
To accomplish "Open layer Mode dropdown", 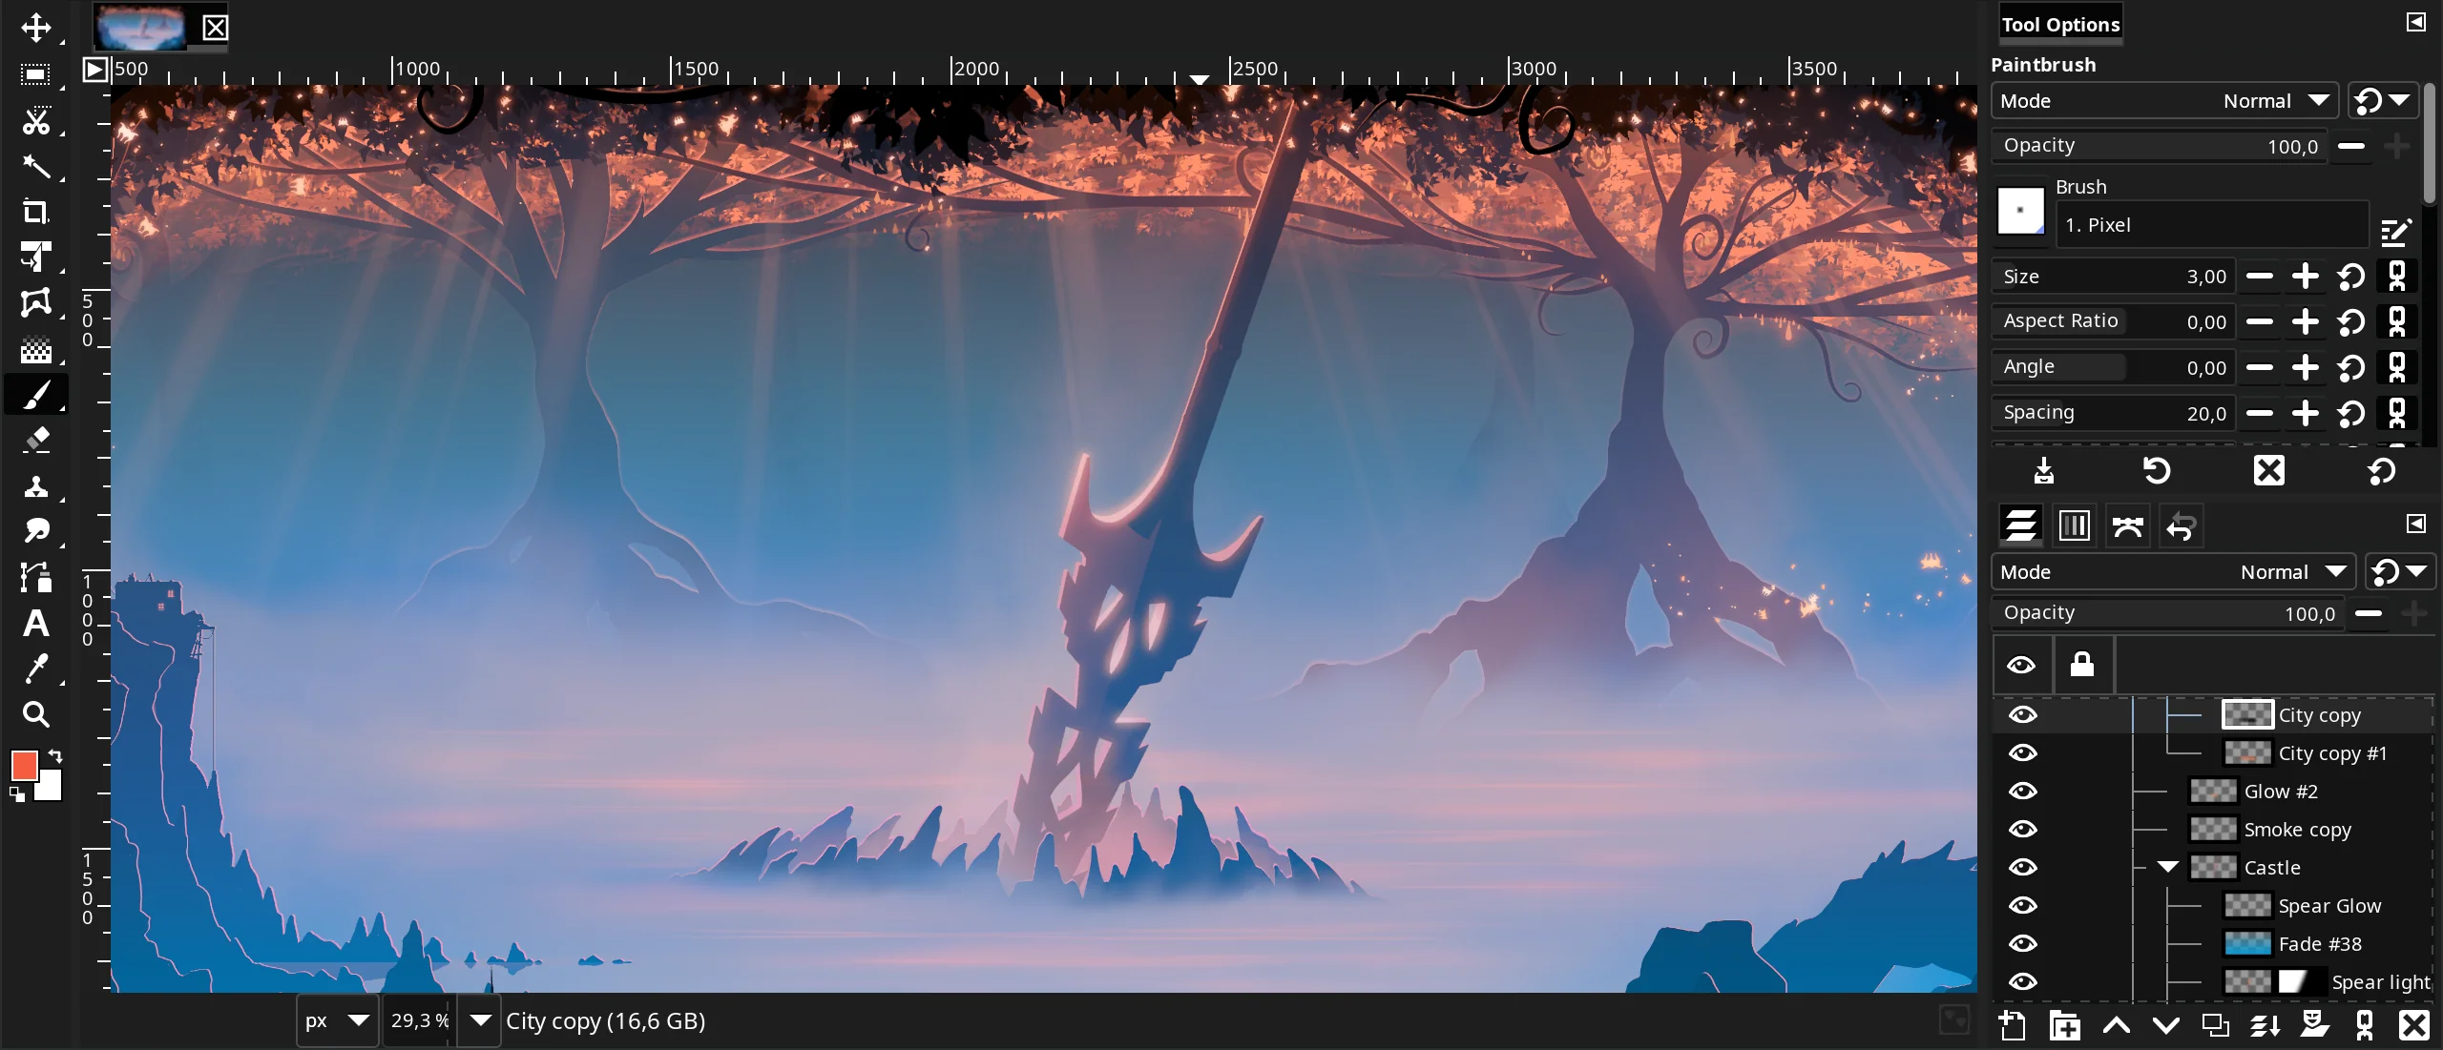I will coord(2173,572).
